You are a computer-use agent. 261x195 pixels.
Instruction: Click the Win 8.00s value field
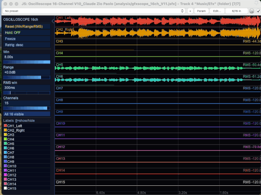coord(27,57)
